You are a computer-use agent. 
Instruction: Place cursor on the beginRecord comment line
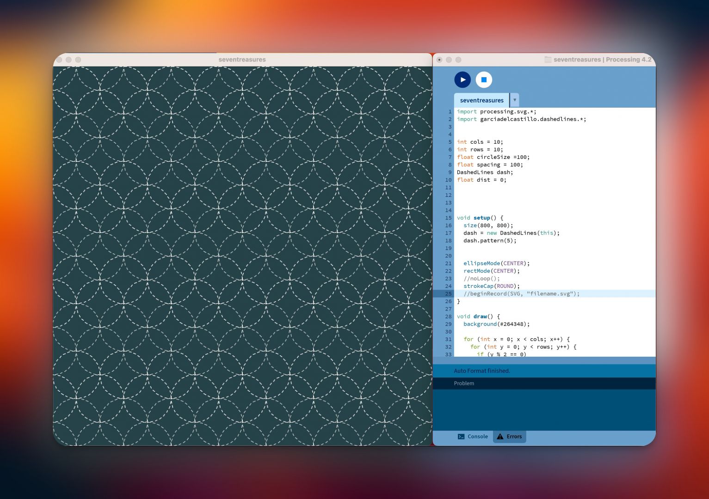point(521,294)
